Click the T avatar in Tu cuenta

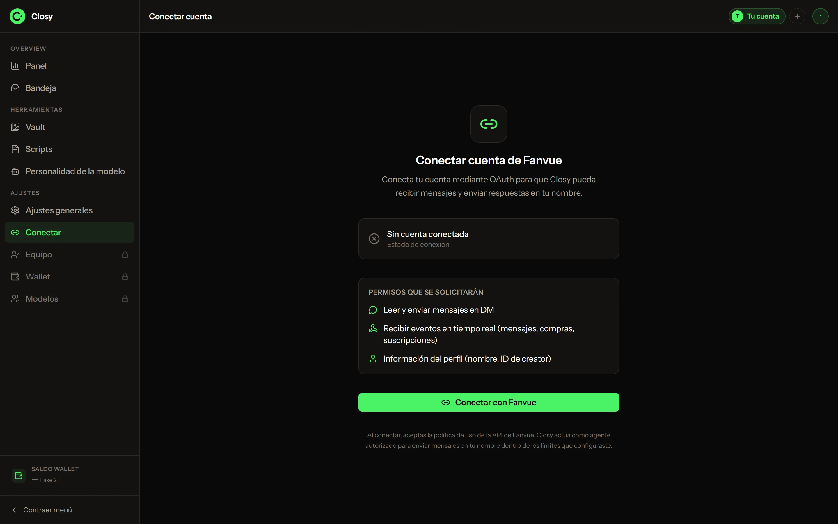737,16
